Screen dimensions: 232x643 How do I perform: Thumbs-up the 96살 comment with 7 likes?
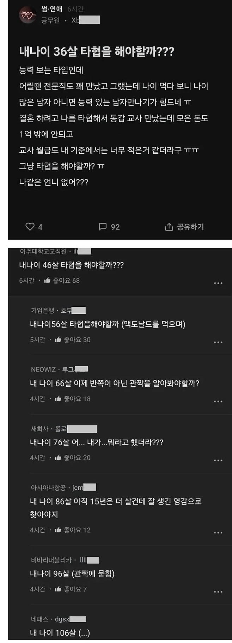(x=58, y=589)
